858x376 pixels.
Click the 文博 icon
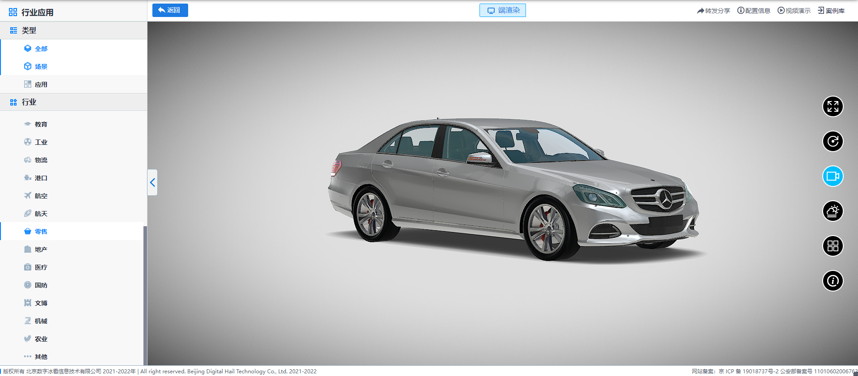click(x=28, y=303)
